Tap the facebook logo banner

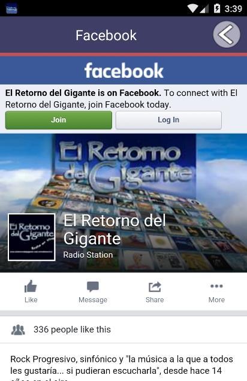coord(123,71)
